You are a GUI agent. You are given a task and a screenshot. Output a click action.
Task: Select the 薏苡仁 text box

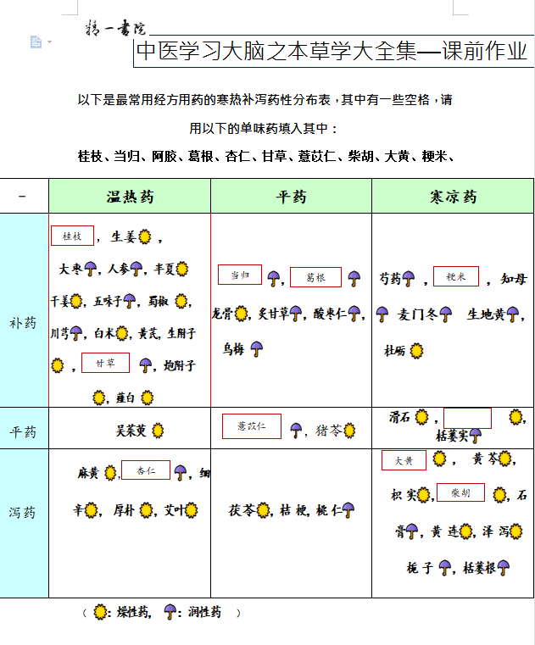tap(252, 426)
